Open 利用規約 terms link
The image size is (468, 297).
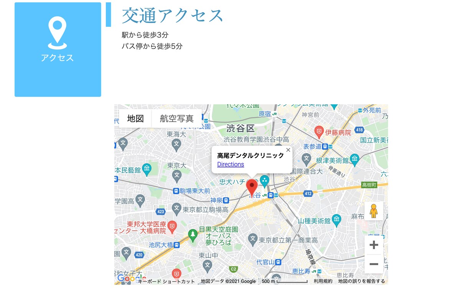click(323, 281)
